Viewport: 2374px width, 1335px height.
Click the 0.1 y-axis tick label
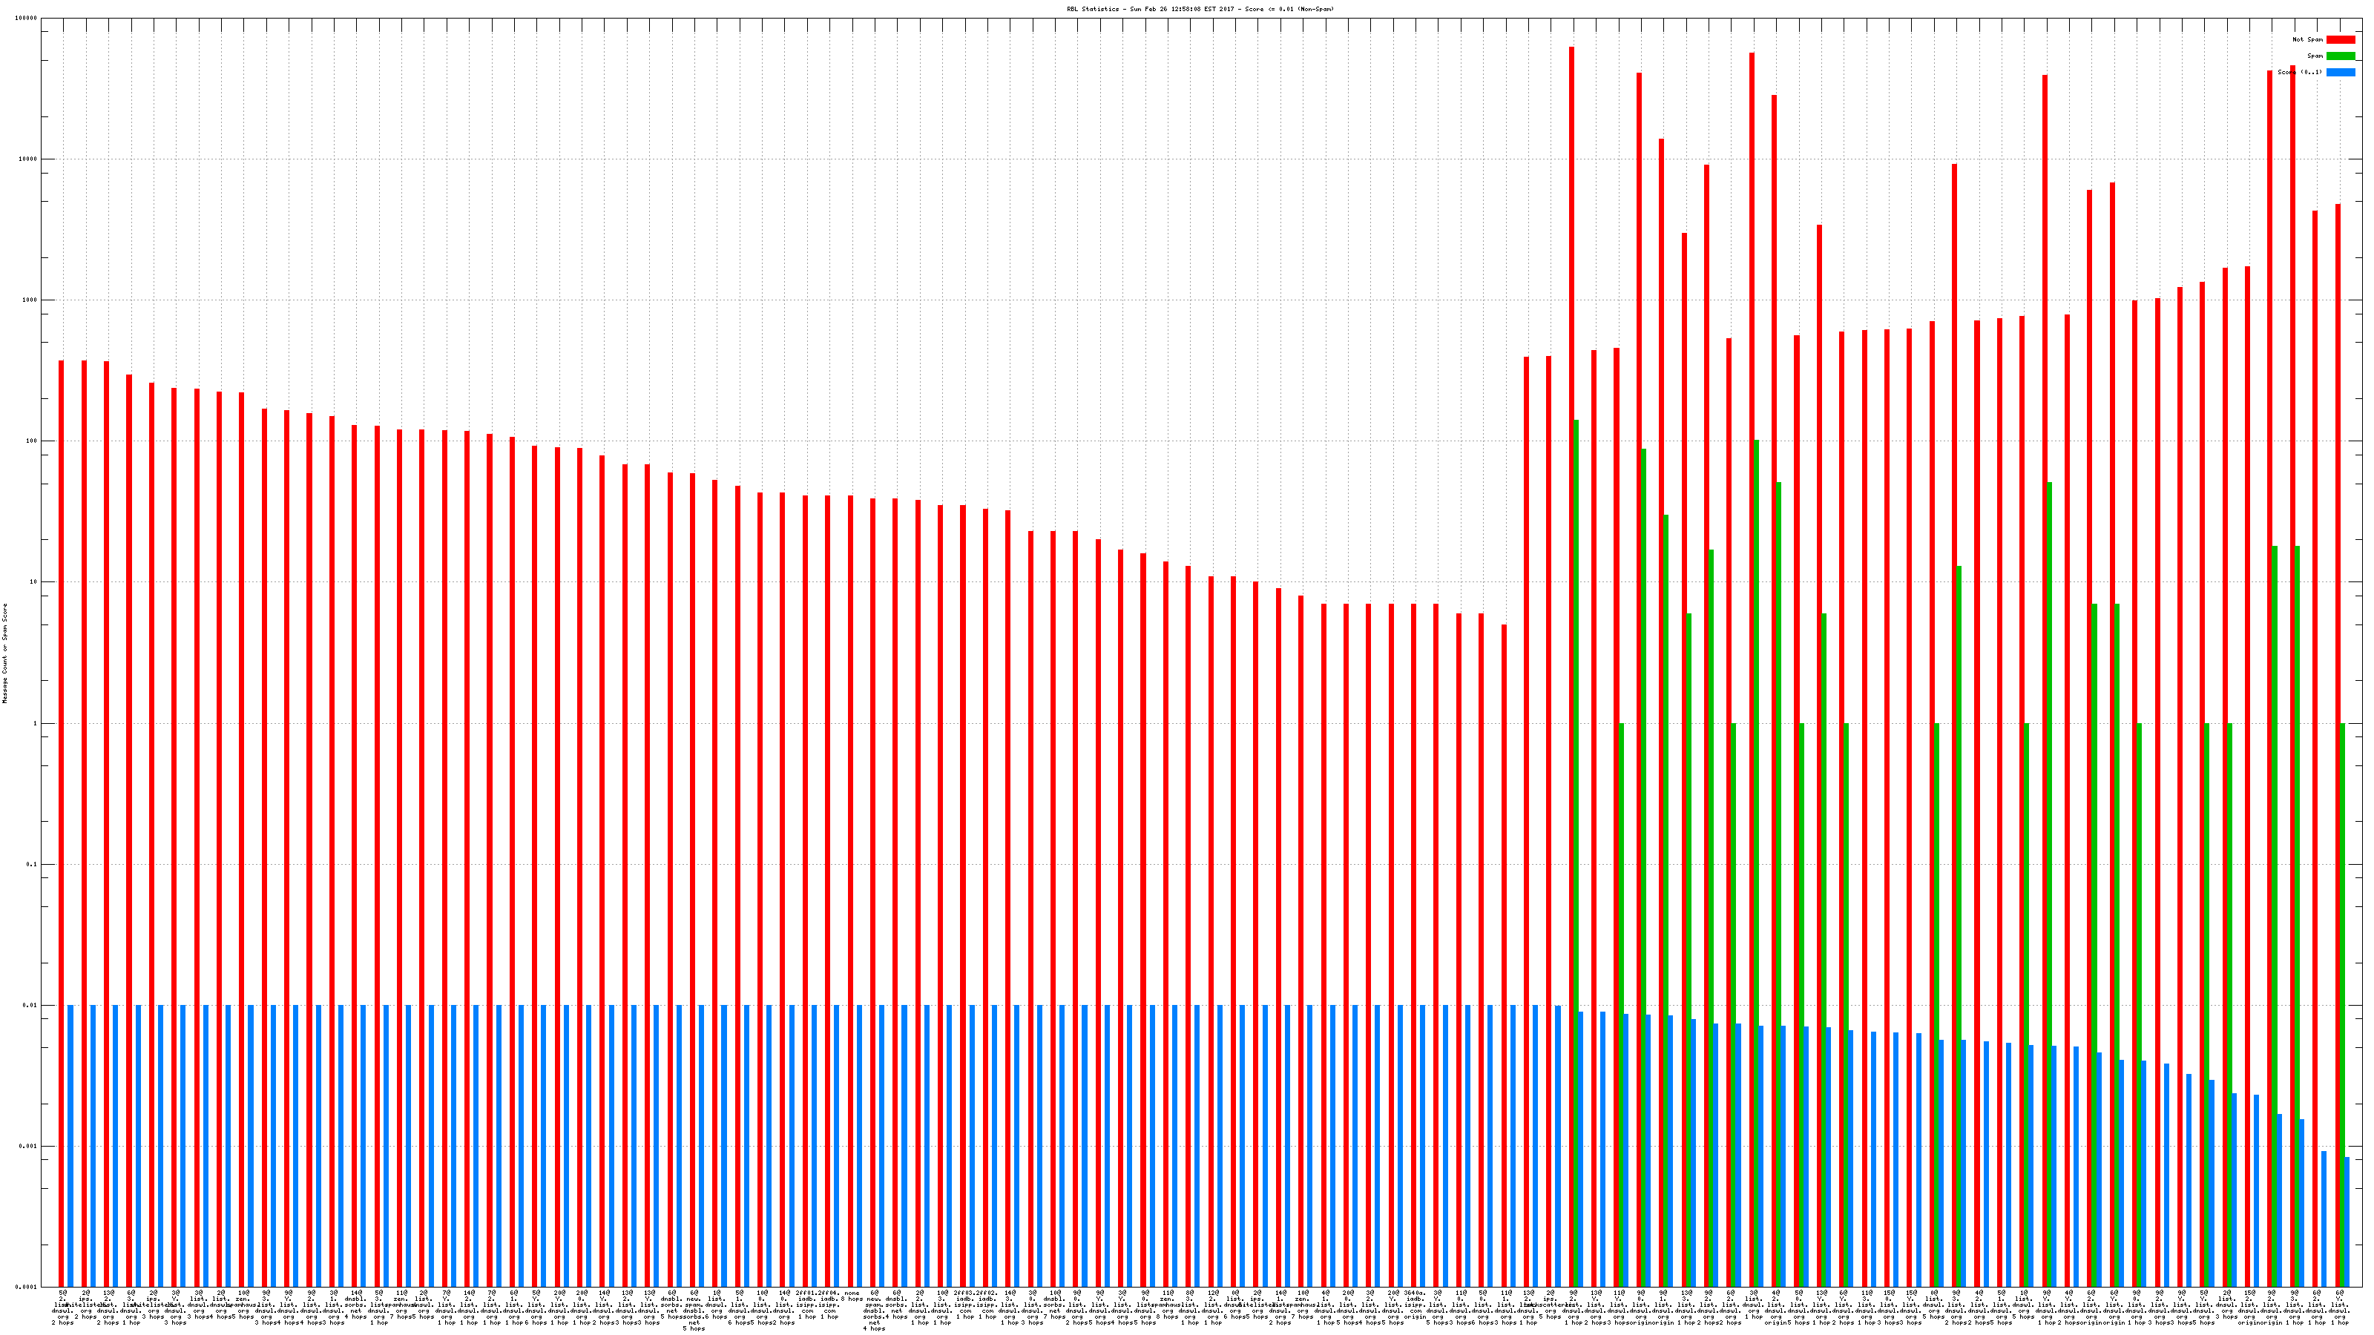[32, 864]
